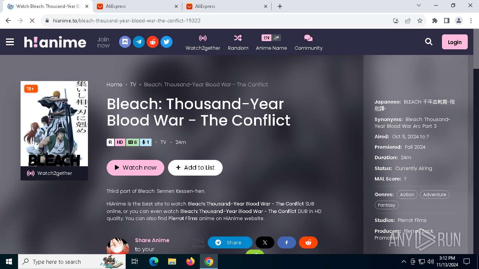
Task: Open the Community menu
Action: (308, 43)
